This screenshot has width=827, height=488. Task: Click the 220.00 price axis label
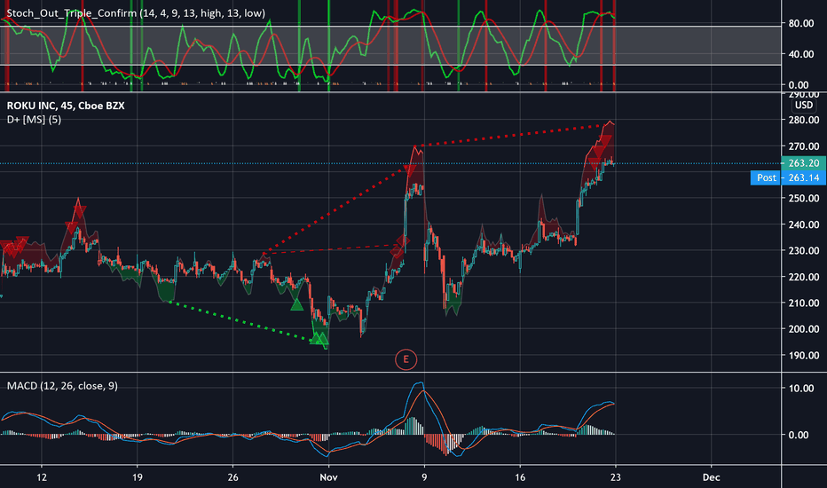(804, 277)
